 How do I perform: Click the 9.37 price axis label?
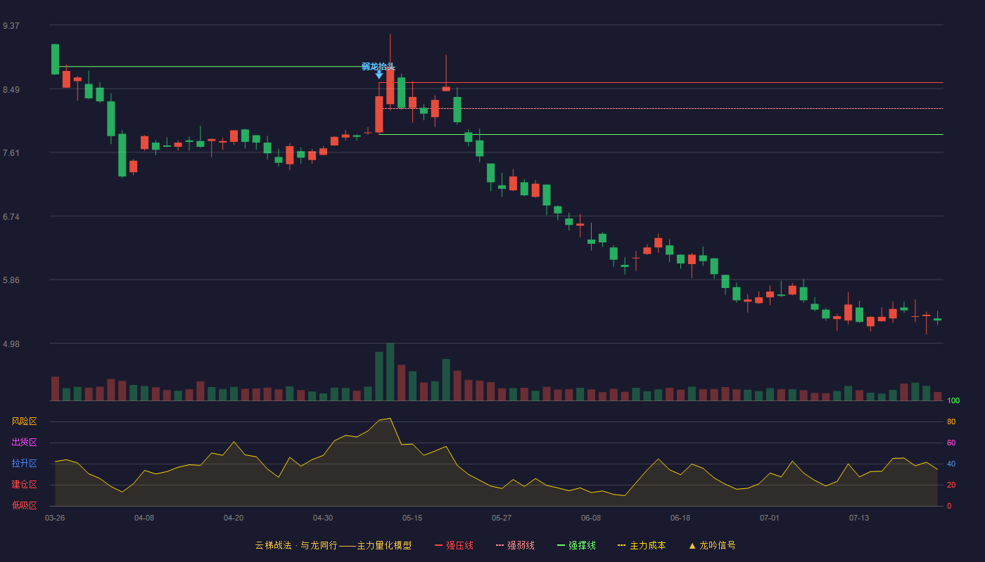coord(11,26)
